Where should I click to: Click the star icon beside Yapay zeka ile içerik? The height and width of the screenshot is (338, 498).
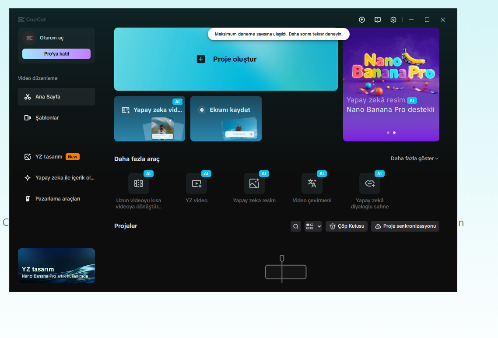point(28,178)
